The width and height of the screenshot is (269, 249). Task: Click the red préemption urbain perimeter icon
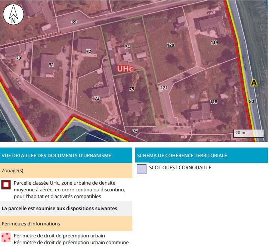[6, 238]
